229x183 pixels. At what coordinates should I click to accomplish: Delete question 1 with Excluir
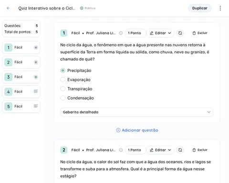coord(200,33)
